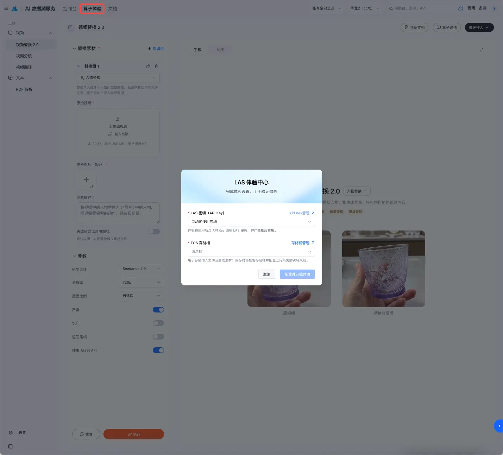
Task: Collapse the sidebar with the bottom panel icon
Action: 11,446
